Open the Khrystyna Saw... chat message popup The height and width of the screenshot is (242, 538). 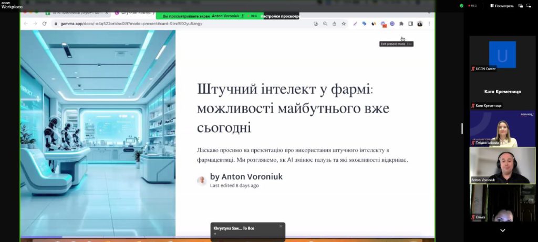247,232
